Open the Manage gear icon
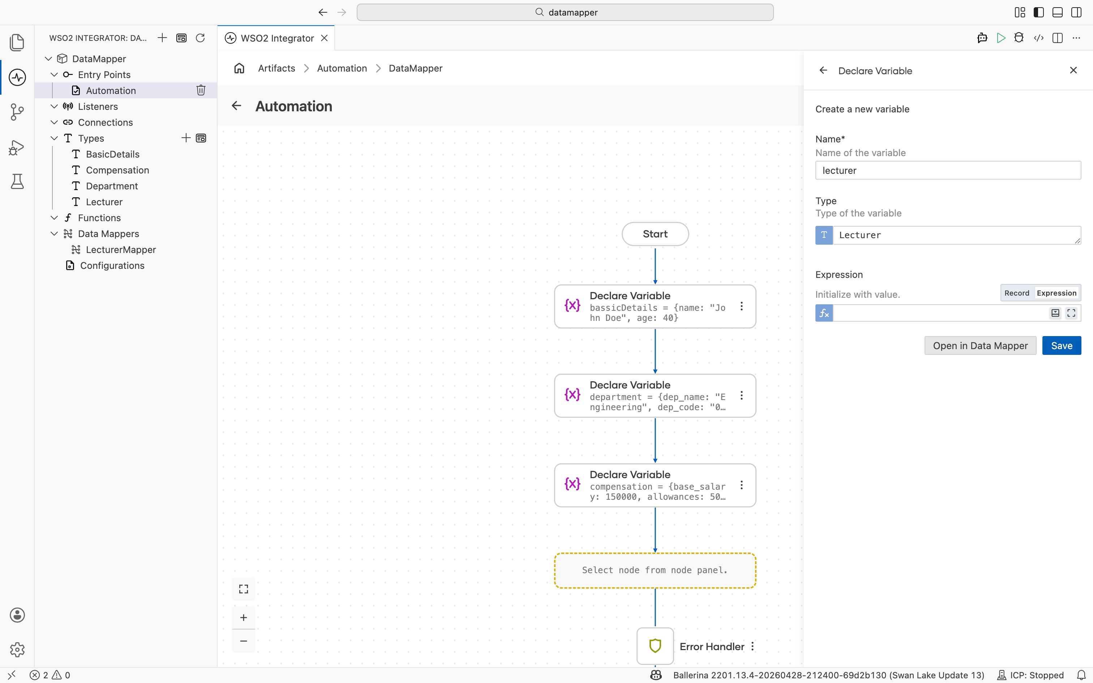Image resolution: width=1093 pixels, height=683 pixels. point(17,650)
